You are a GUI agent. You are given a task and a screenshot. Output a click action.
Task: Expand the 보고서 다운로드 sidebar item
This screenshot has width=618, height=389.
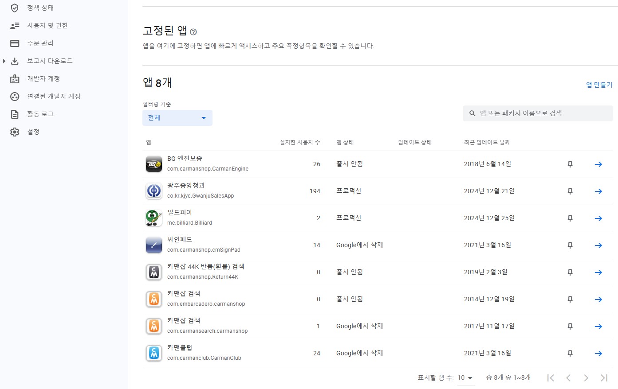[x=4, y=61]
